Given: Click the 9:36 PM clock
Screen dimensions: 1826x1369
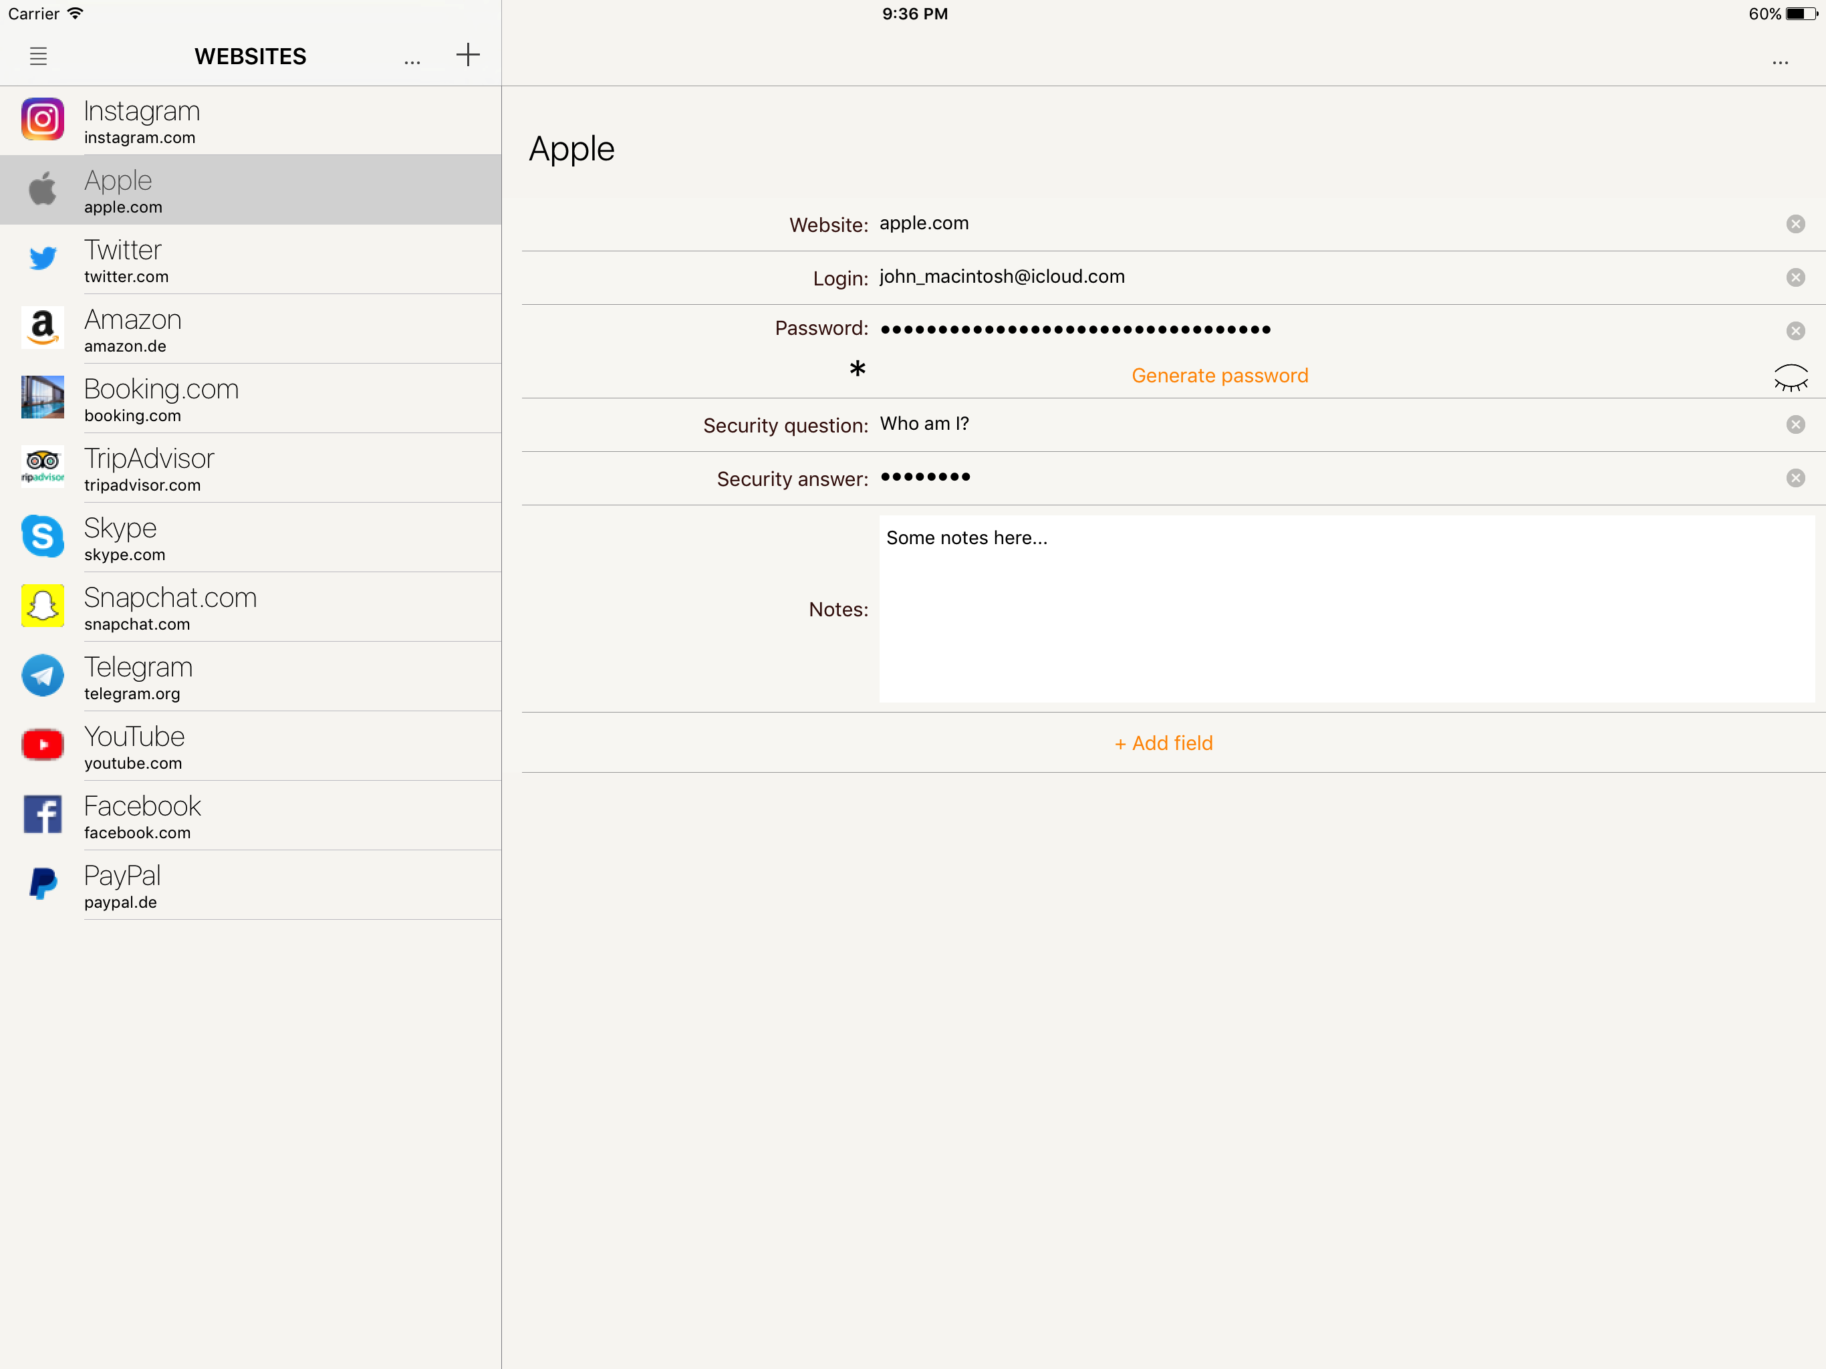Looking at the screenshot, I should [914, 13].
